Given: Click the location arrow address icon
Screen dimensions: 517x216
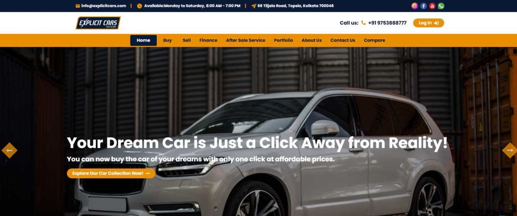Looking at the screenshot, I should 254,6.
